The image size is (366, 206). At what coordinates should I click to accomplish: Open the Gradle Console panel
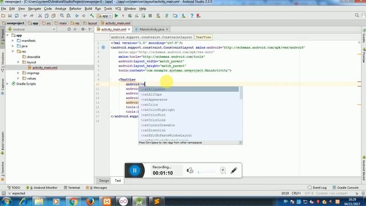pos(345,188)
